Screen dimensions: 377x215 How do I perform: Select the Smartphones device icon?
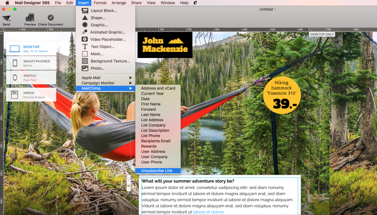tap(15, 63)
